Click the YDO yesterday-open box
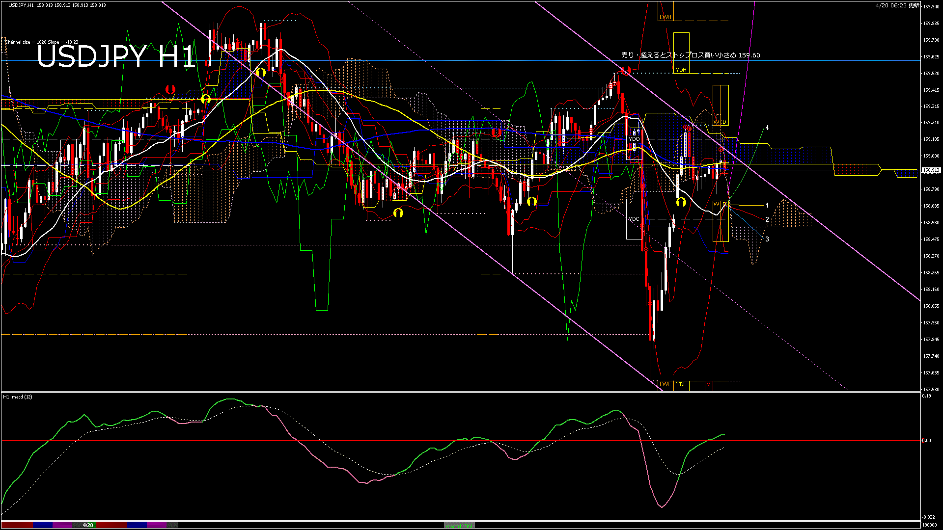 click(634, 139)
